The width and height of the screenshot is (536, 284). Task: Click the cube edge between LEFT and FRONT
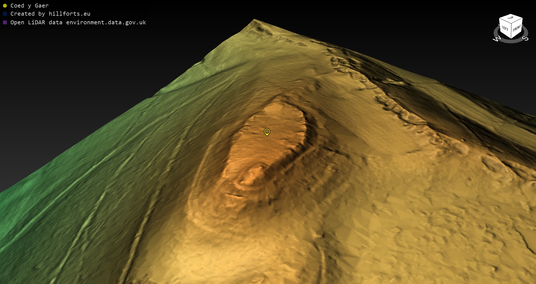(511, 31)
